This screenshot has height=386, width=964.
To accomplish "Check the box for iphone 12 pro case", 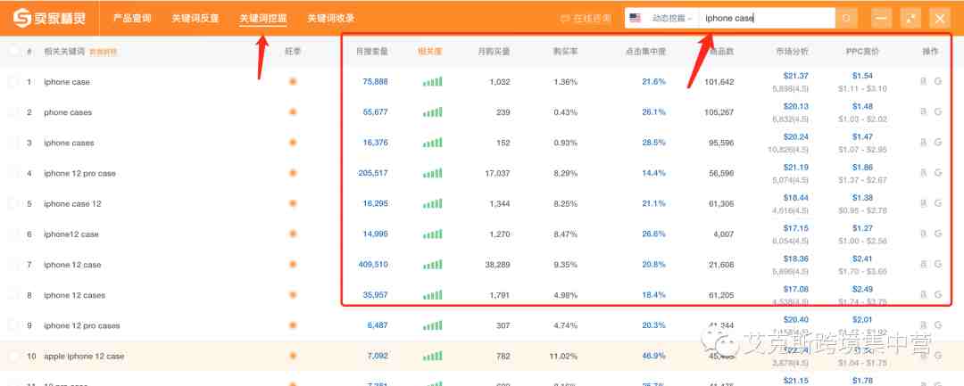I will click(13, 173).
